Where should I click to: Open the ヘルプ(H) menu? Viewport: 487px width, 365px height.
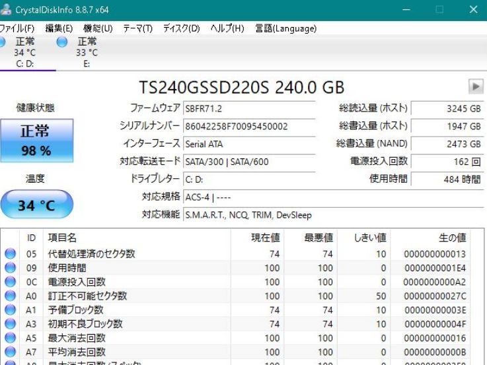227,28
